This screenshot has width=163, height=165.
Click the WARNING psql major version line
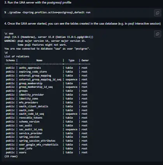(45, 41)
